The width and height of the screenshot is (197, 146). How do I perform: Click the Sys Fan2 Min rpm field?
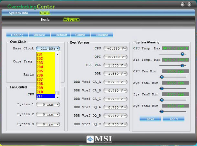tap(175, 94)
